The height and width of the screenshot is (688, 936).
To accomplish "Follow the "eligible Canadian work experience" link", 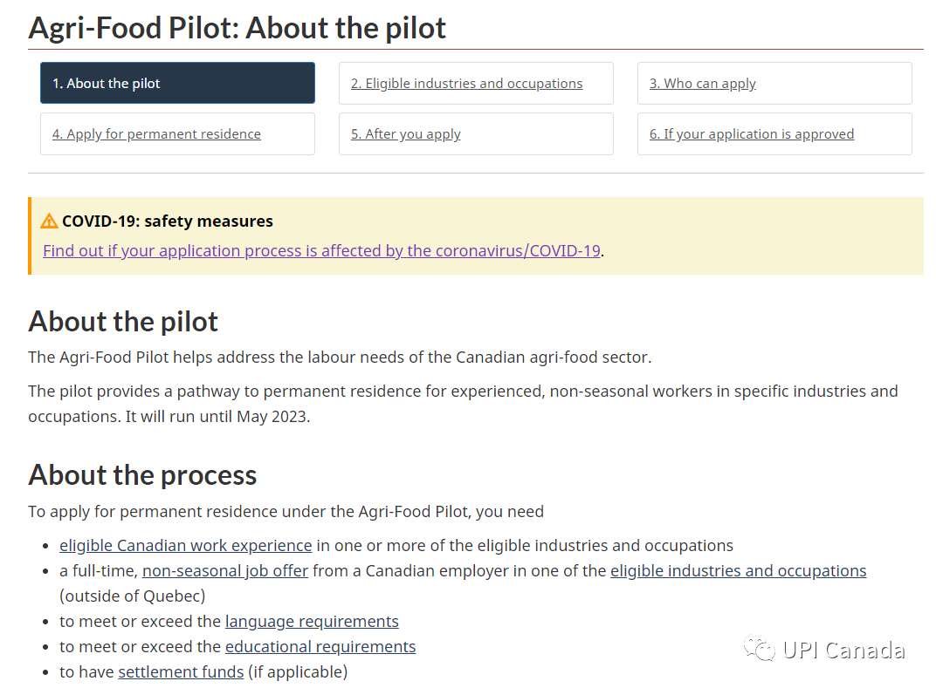I will pyautogui.click(x=185, y=546).
